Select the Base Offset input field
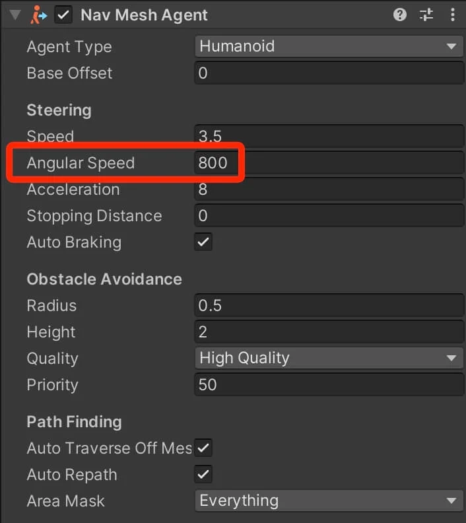Viewport: 466px width, 523px height. pyautogui.click(x=329, y=73)
